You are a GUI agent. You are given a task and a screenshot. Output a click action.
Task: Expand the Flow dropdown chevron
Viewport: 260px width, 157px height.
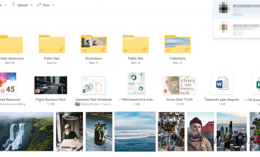[53, 5]
